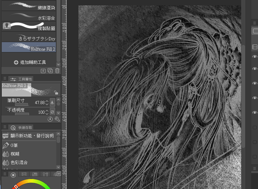This screenshot has width=258, height=189.
Task: Delete the selected sub tool with the trash icon
Action: pyautogui.click(x=57, y=71)
